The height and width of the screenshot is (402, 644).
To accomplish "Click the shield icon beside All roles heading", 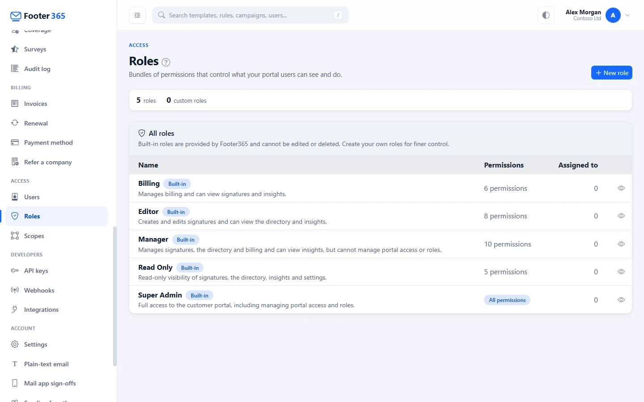I will click(142, 133).
